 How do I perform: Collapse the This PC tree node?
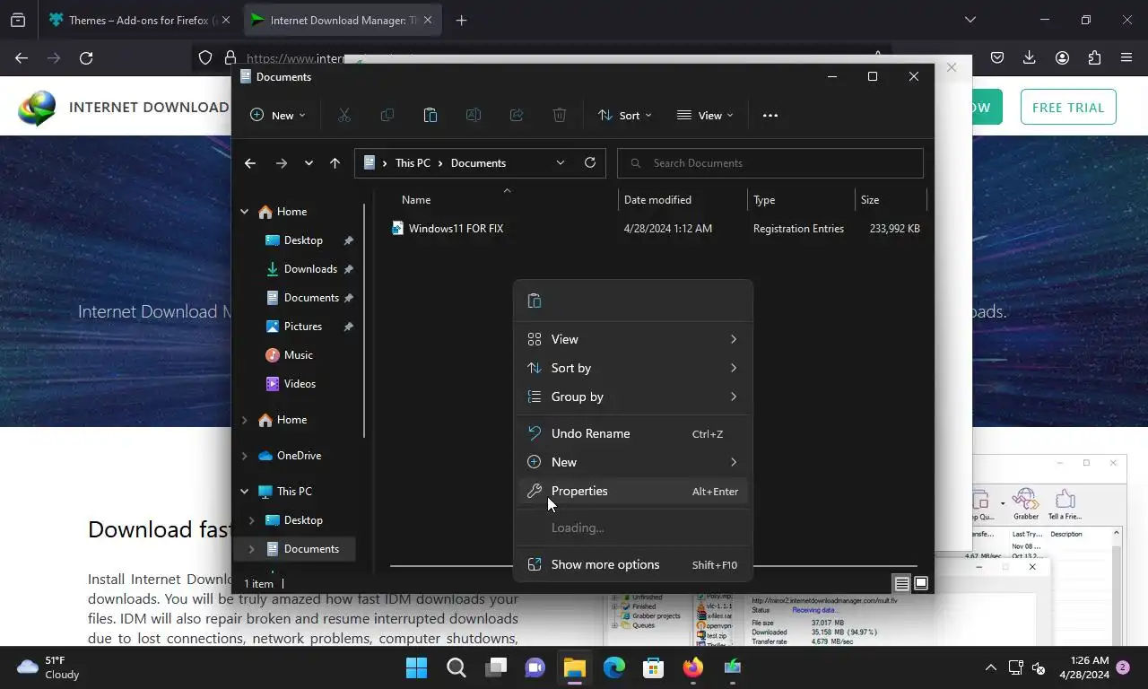click(244, 492)
